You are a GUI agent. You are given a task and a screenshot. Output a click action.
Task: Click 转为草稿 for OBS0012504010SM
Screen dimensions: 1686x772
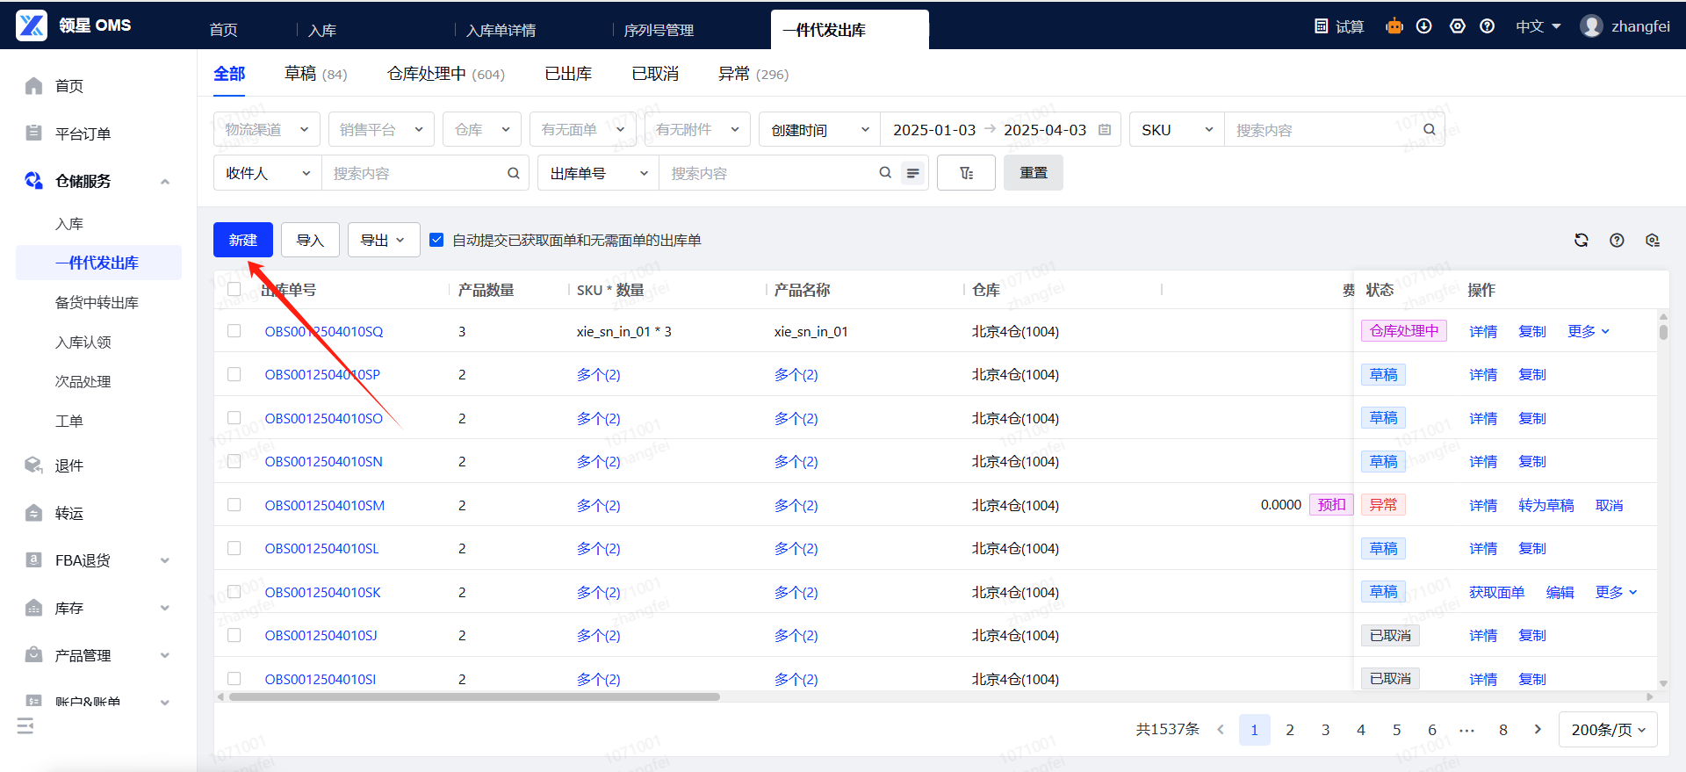[x=1546, y=505]
